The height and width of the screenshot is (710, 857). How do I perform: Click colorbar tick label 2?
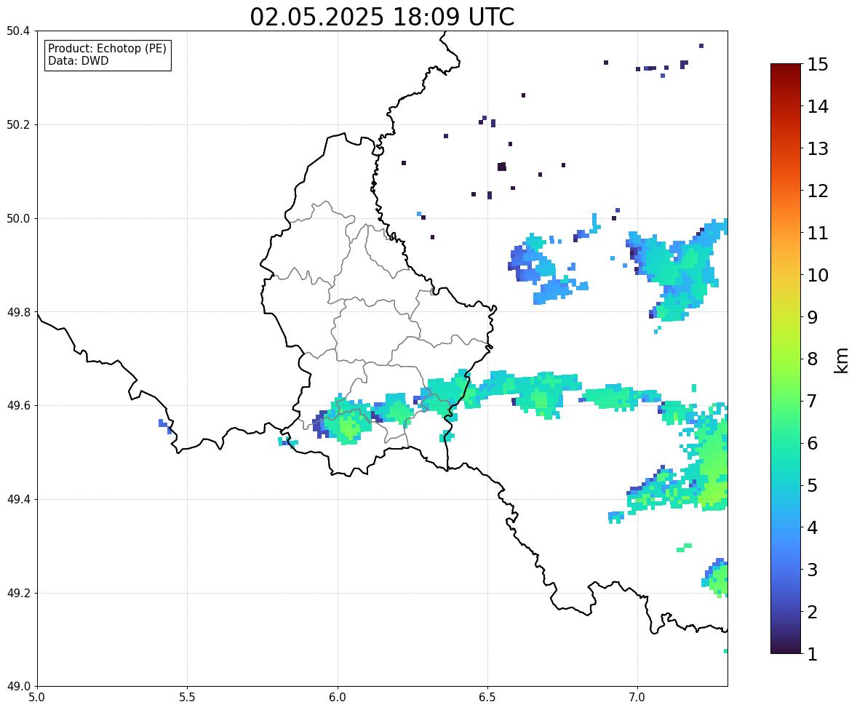coord(812,612)
